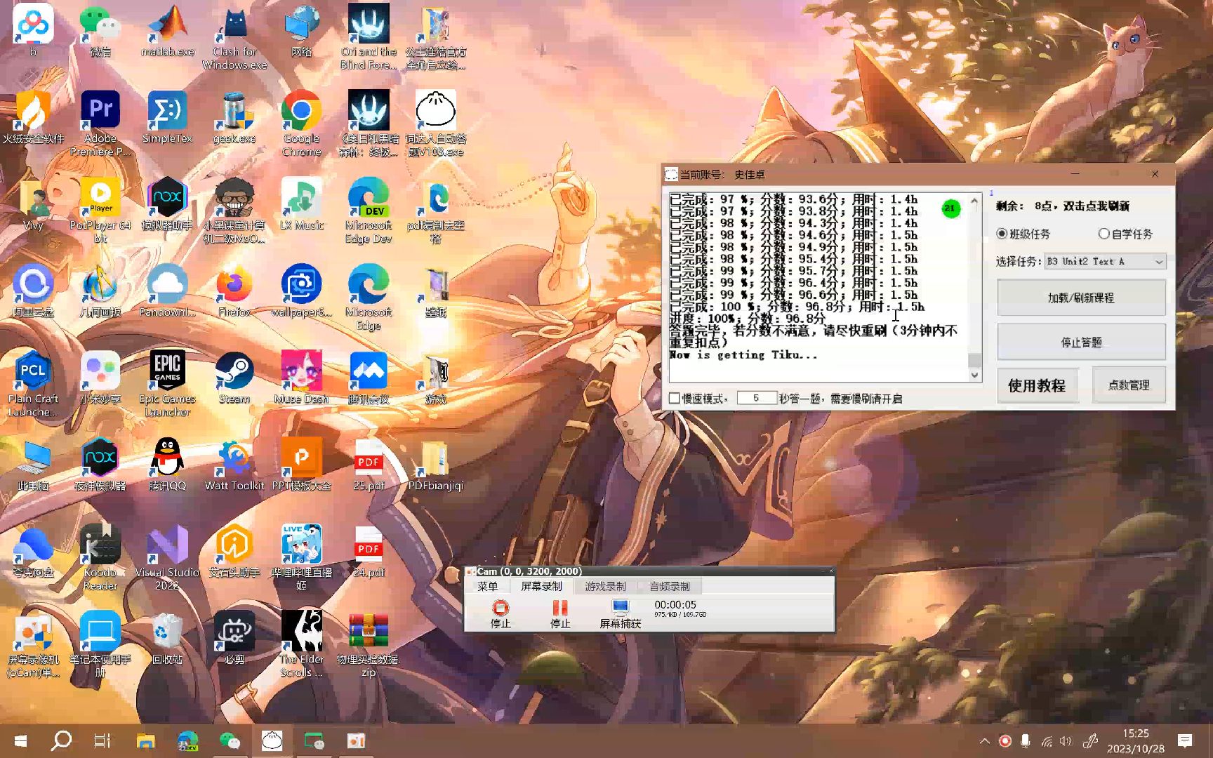Click the 点数管理 button
1213x758 pixels.
click(1129, 385)
